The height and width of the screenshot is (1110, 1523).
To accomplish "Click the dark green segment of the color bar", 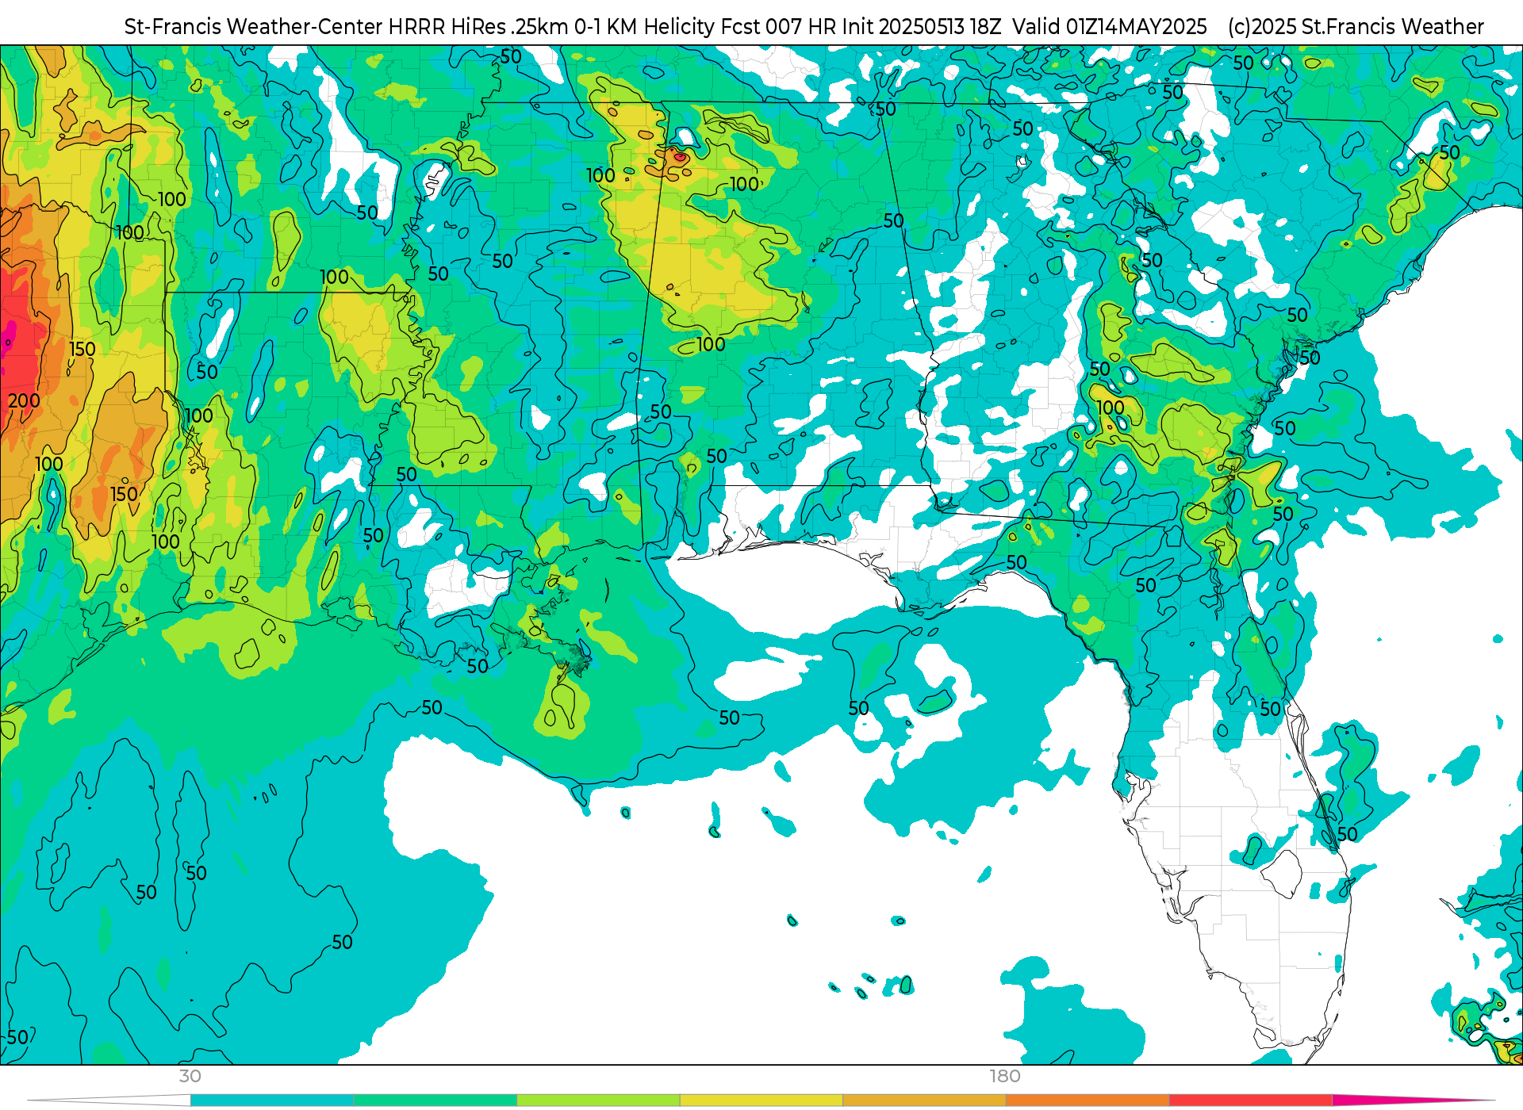I will 435,1100.
